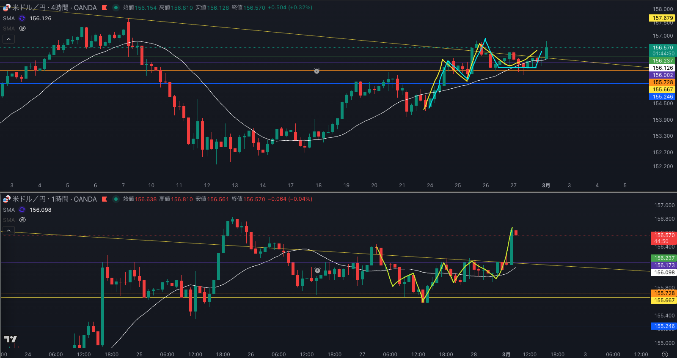Click the event marker icon on lower chart
The image size is (677, 358).
317,271
